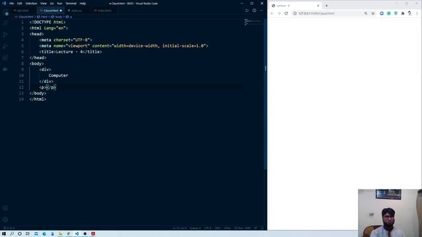Open the Extensions view in activity bar

[x=5, y=57]
